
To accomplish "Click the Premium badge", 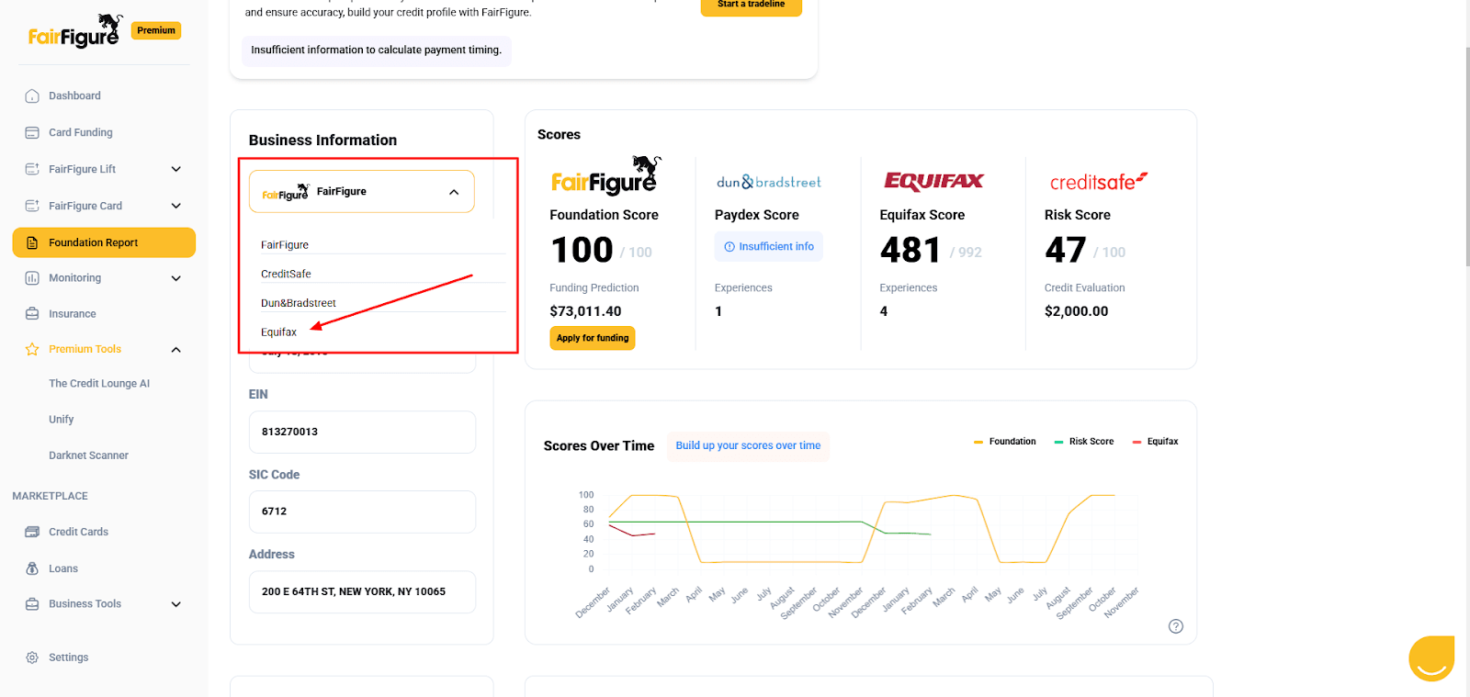I will coord(156,30).
